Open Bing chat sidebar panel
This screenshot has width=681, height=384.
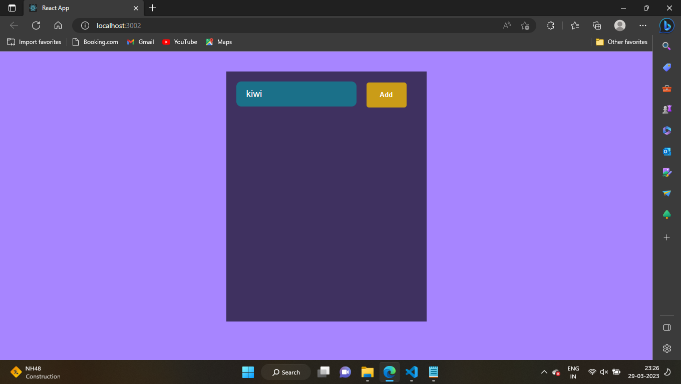pos(666,25)
